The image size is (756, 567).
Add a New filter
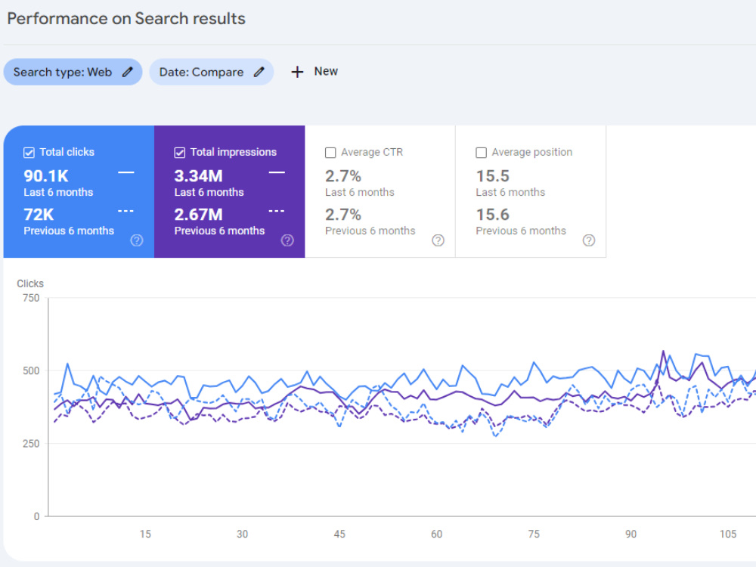coord(314,72)
